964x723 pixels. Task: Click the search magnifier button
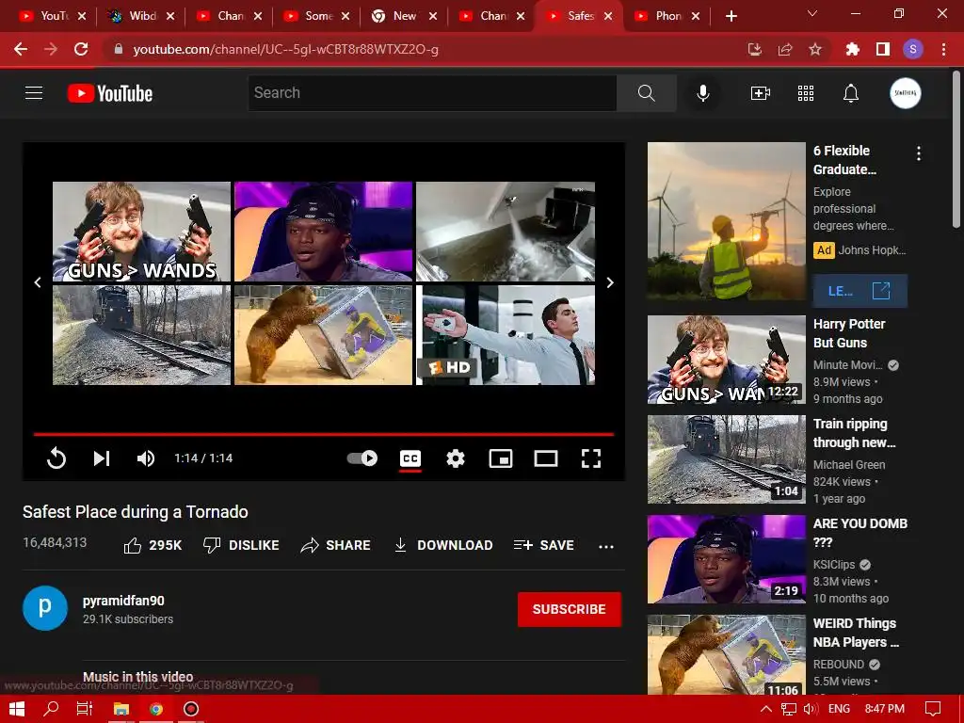(646, 93)
